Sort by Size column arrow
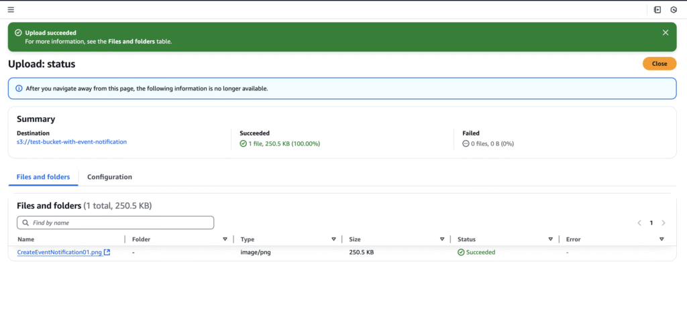The height and width of the screenshot is (315, 687). 442,239
